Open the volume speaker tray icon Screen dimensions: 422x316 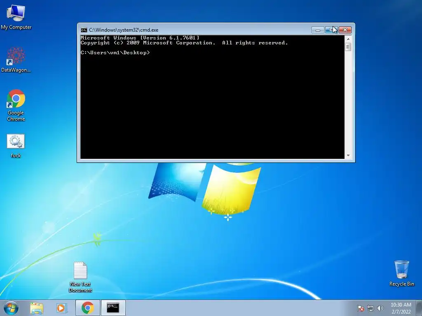(380, 308)
